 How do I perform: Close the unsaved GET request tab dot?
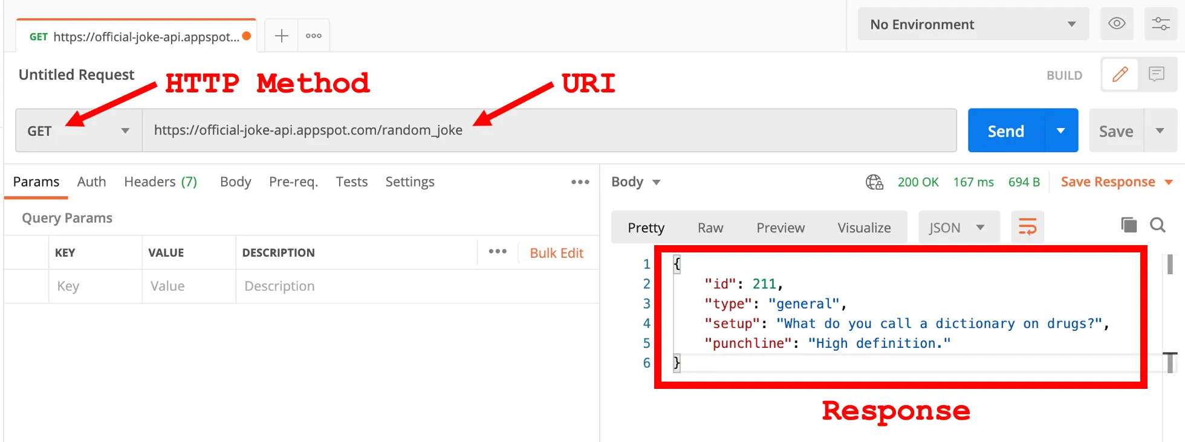247,36
